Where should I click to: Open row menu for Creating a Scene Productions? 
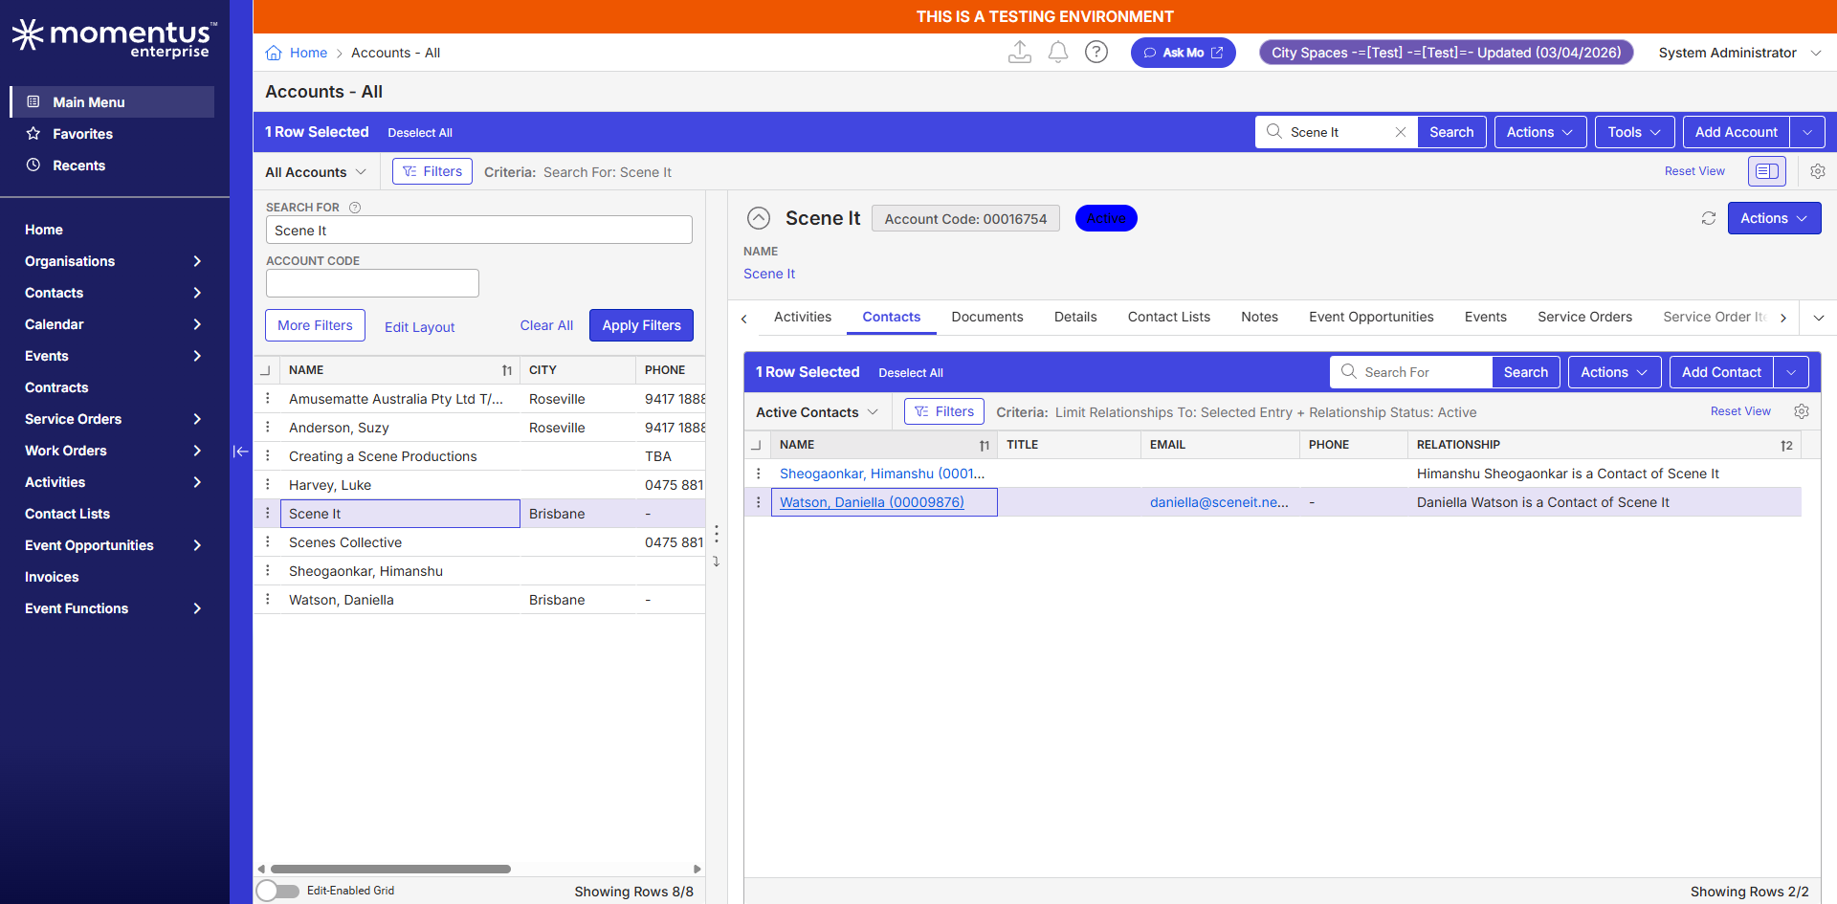[x=268, y=456]
